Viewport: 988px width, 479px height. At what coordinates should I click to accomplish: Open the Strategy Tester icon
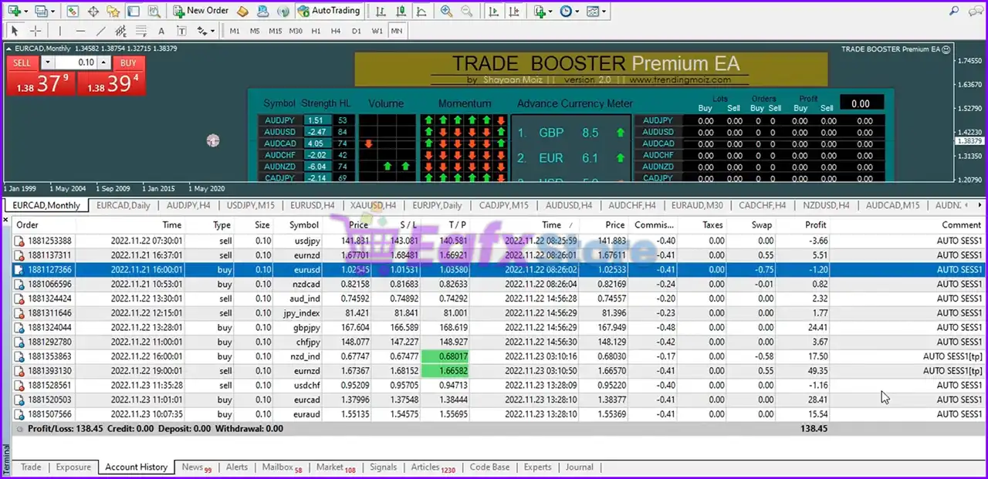coord(154,12)
